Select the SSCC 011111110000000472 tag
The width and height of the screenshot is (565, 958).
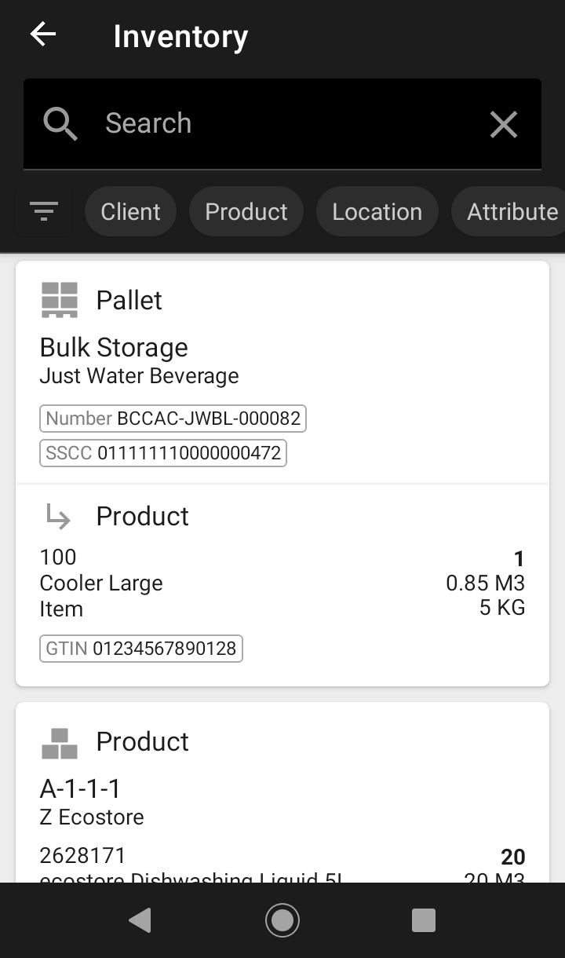click(163, 453)
